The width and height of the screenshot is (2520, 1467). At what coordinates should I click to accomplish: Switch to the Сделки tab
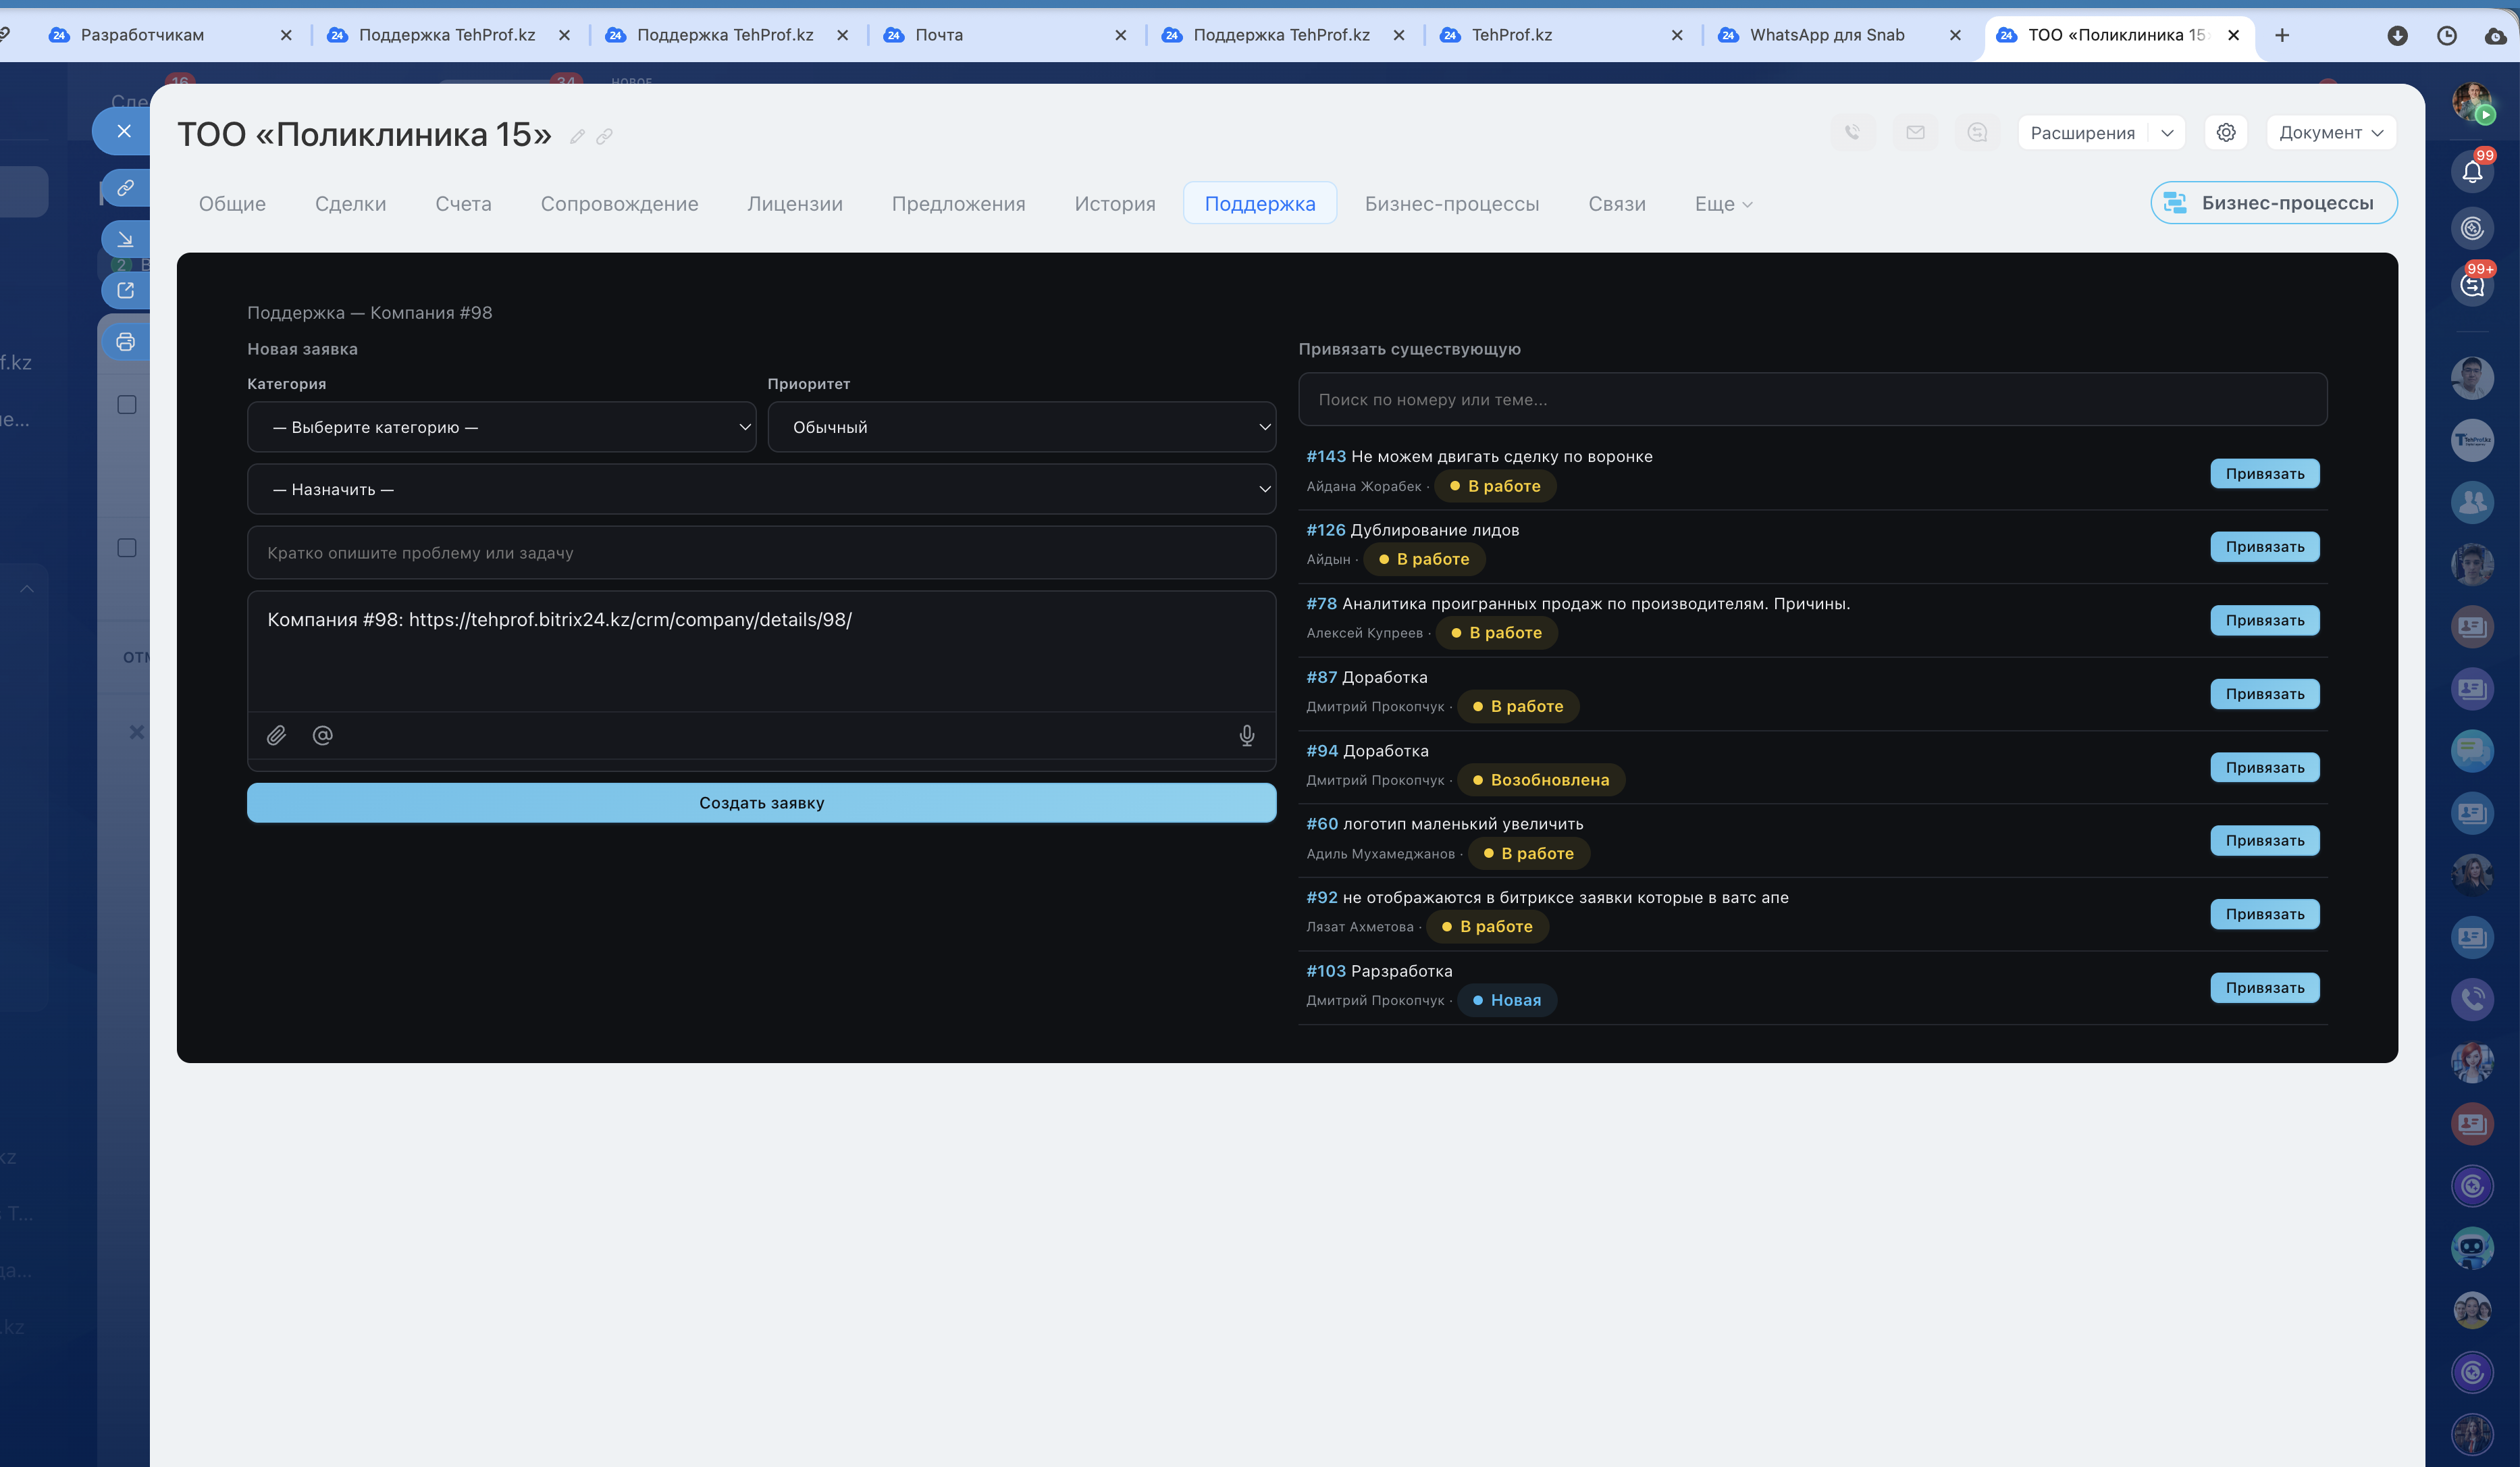click(350, 204)
